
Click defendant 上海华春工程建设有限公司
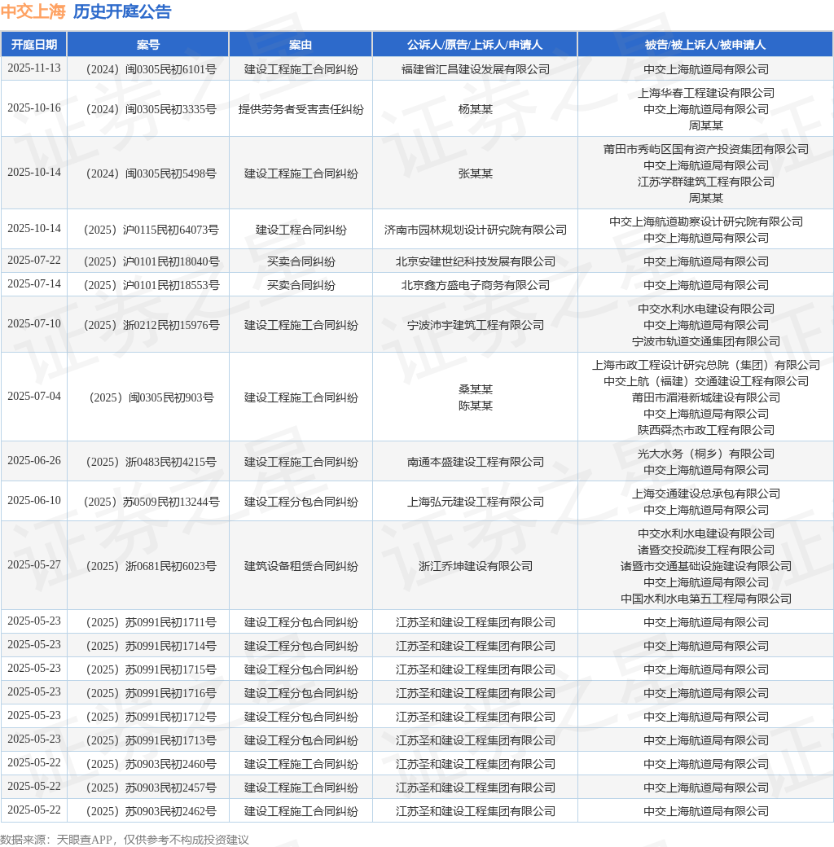[706, 93]
